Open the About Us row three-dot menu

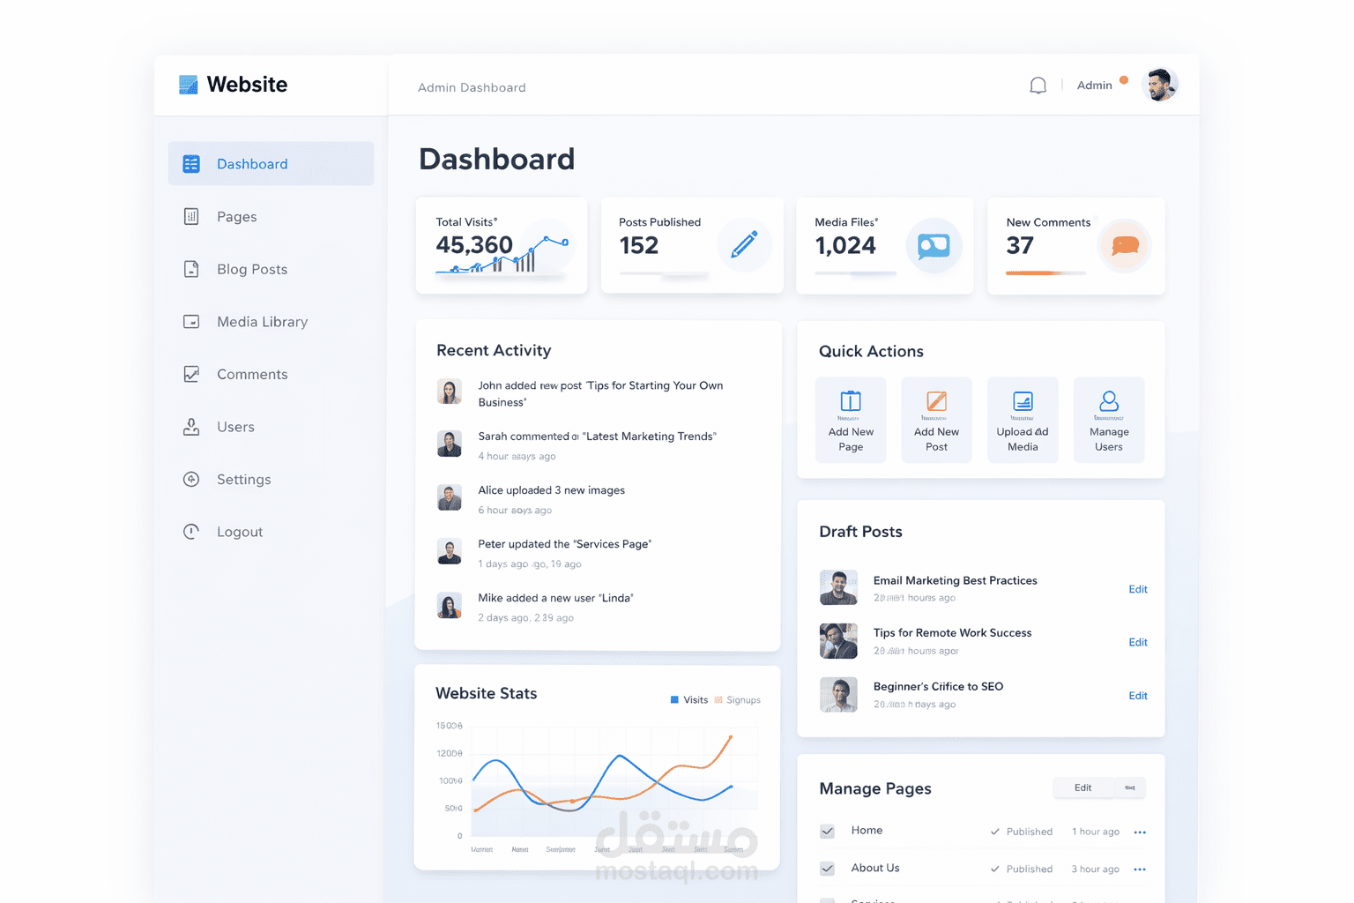(1140, 869)
